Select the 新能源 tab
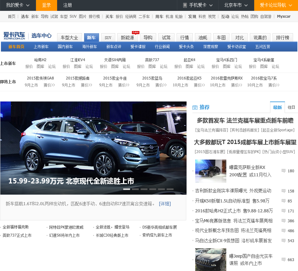Image resolution: width=298 pixels, height=271 pixels. pos(127,38)
